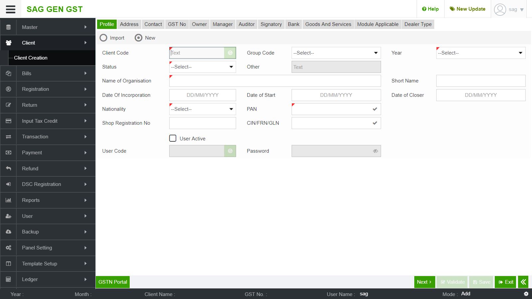Click the Input Tax Credit card icon
Viewport: 532px width, 299px height.
tap(9, 121)
